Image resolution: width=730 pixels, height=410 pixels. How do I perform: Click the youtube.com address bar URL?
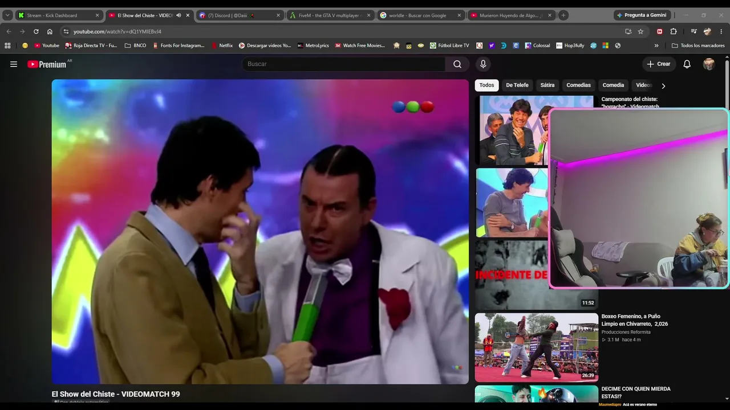coord(117,31)
